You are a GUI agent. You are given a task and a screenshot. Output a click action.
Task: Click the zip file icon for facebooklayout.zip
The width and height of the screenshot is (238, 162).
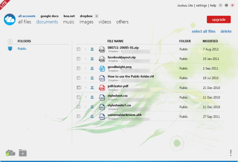102,59
